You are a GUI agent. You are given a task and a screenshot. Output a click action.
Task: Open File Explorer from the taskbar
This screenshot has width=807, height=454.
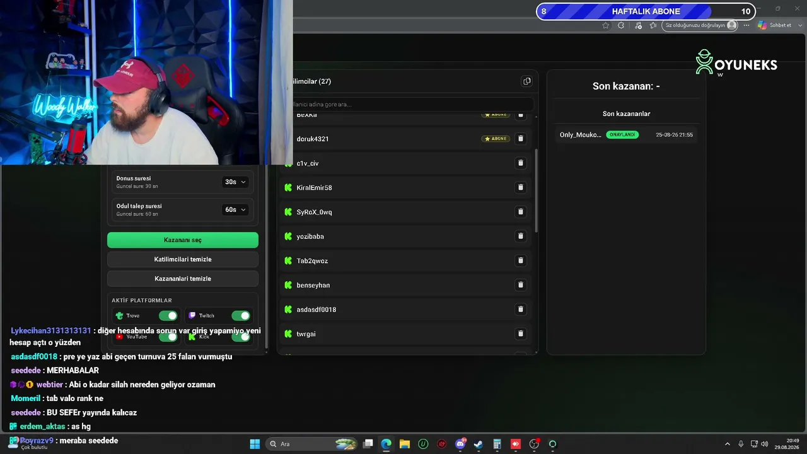pyautogui.click(x=405, y=444)
